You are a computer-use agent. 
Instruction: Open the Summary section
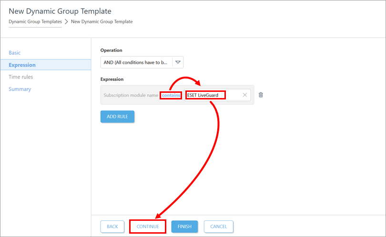pyautogui.click(x=20, y=89)
